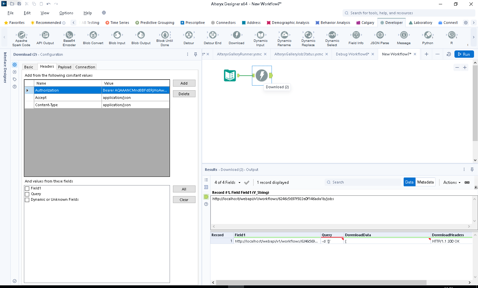Click the Delete button for headers
This screenshot has height=288, width=478.
click(x=184, y=94)
